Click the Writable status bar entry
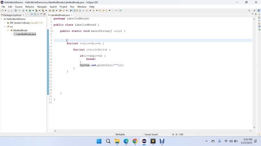The width and height of the screenshot is (261, 146). click(x=120, y=134)
